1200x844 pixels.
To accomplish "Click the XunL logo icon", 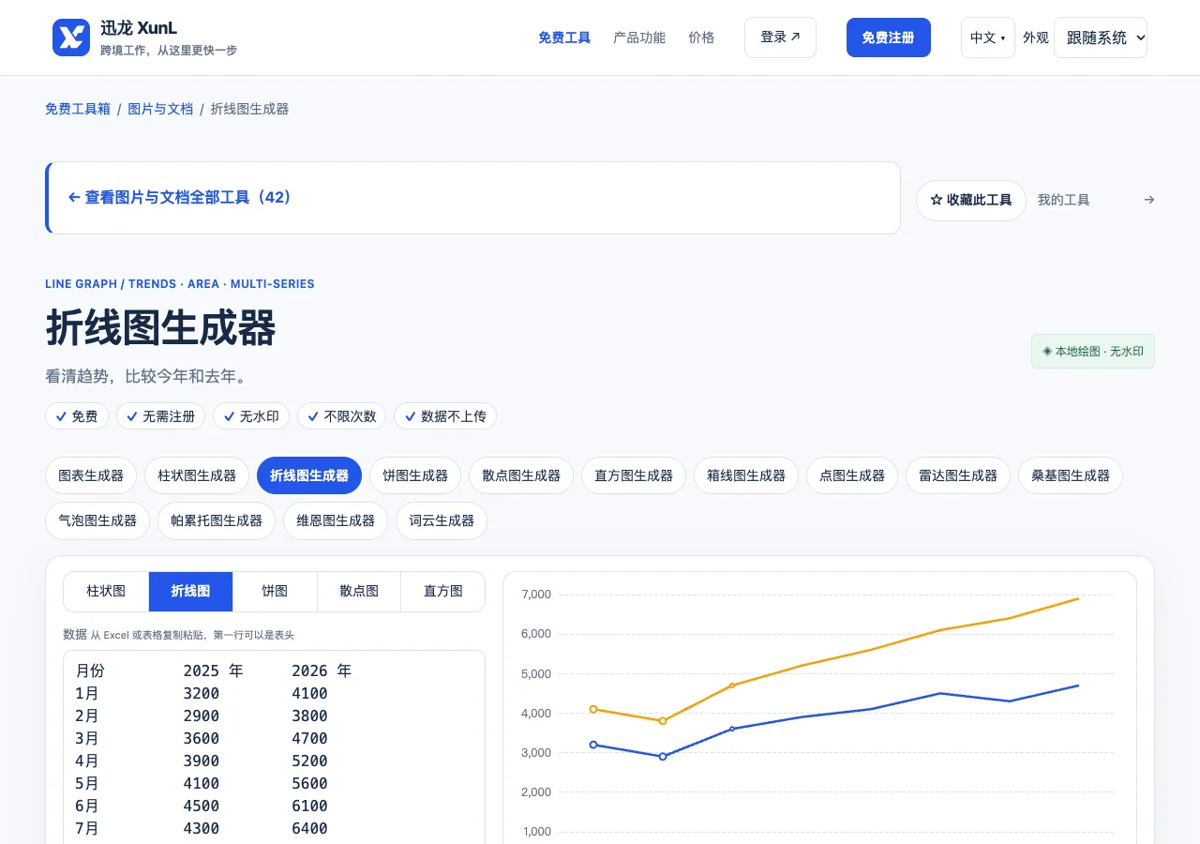I will coord(71,38).
